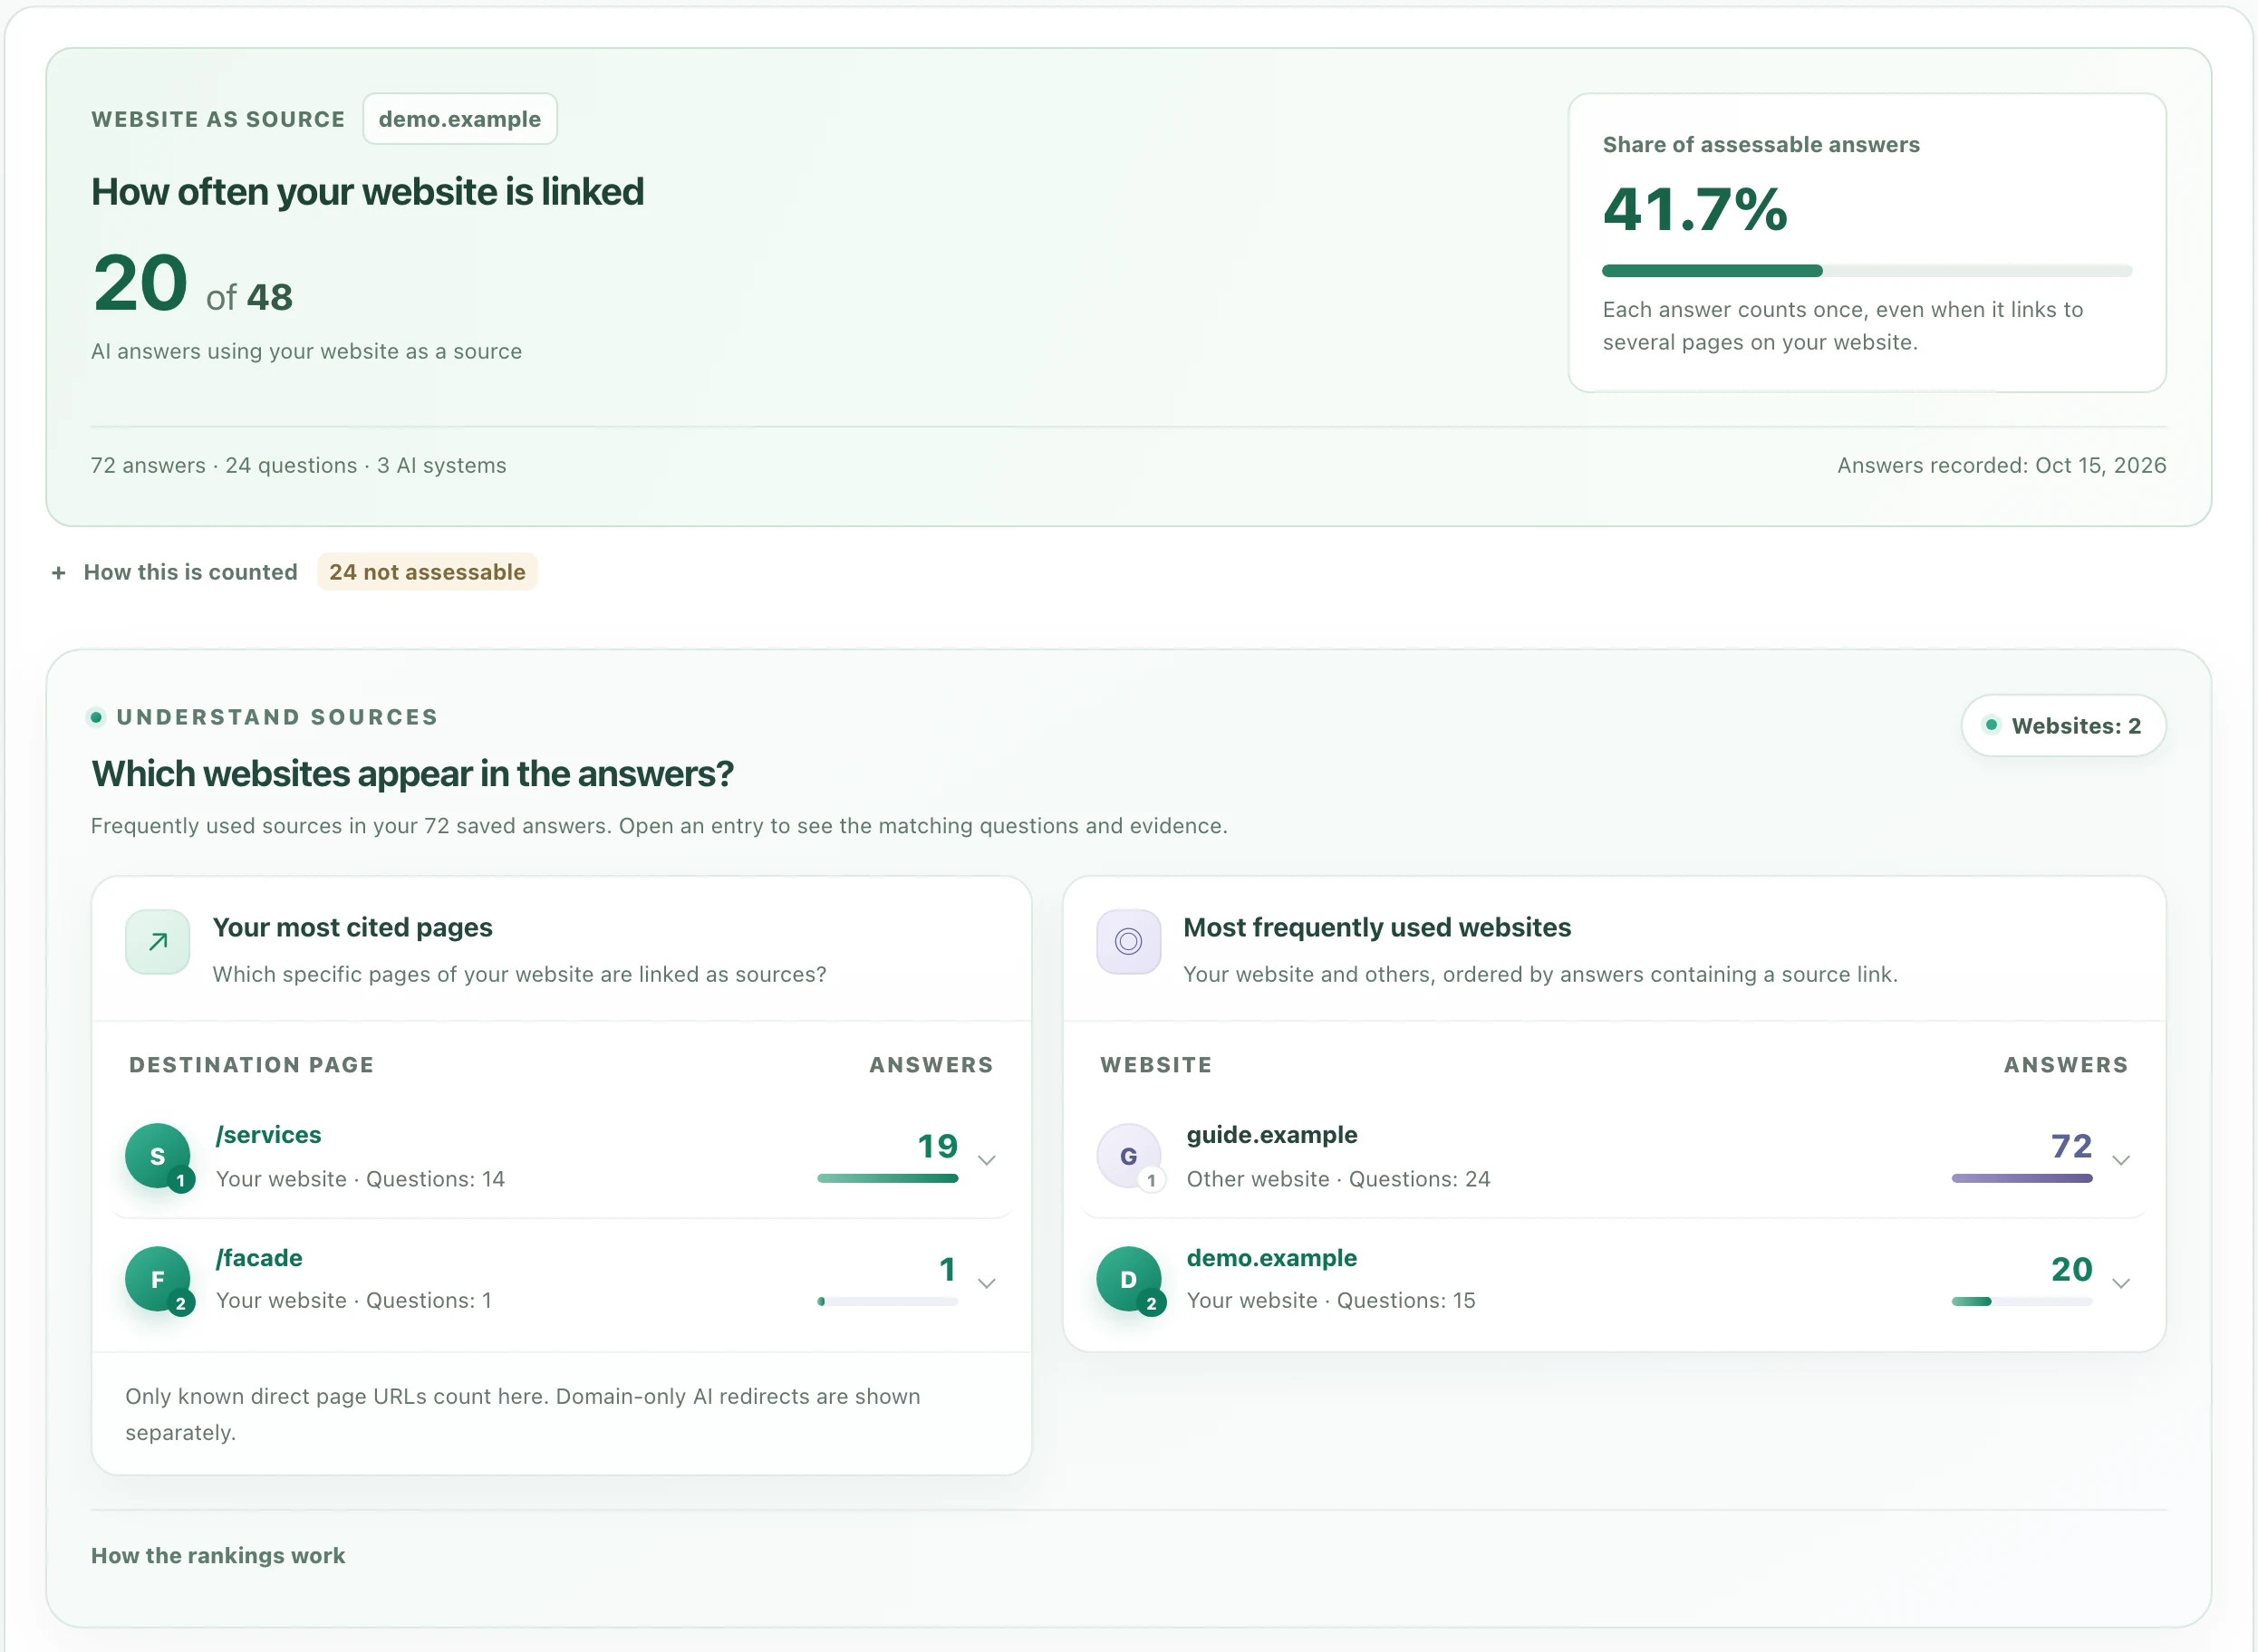Open the /facade page link
Screen dimensions: 2258x1652
tap(259, 1257)
